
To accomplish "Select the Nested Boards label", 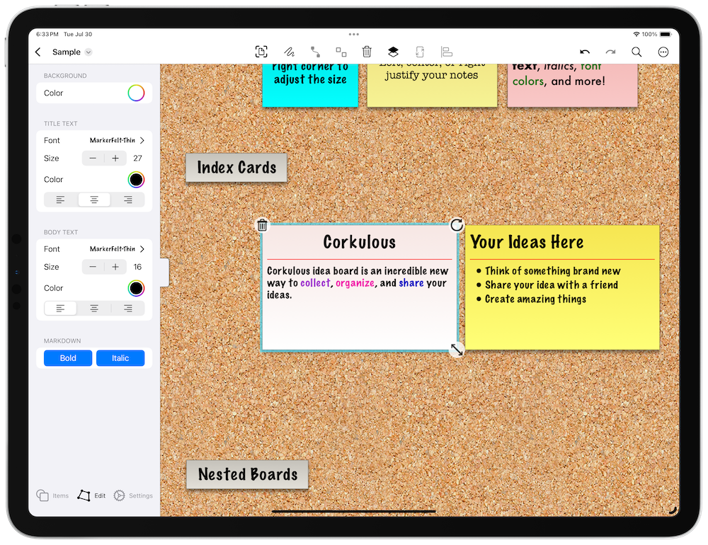I will pyautogui.click(x=247, y=474).
